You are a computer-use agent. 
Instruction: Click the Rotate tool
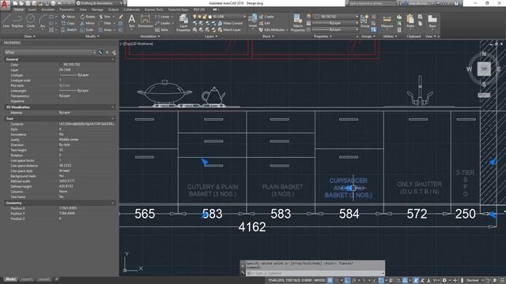click(88, 17)
